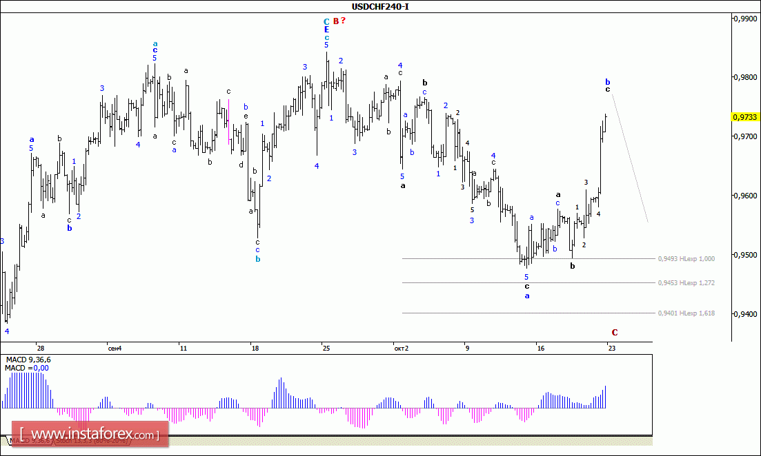761x456 pixels.
Task: Click the 18 date axis label
Action: pyautogui.click(x=255, y=349)
